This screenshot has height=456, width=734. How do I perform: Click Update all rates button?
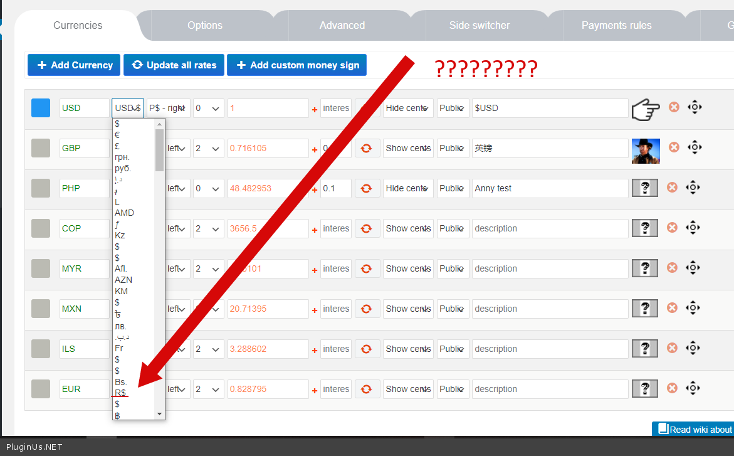(x=174, y=65)
